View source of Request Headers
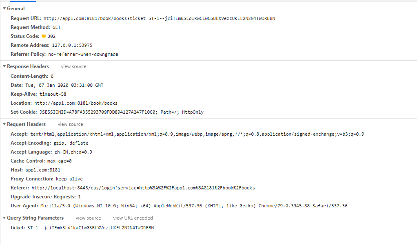 click(71, 124)
